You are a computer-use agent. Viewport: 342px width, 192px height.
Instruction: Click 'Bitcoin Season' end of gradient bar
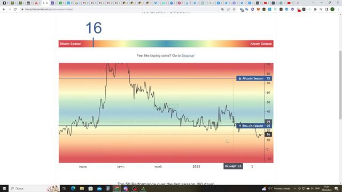point(71,44)
